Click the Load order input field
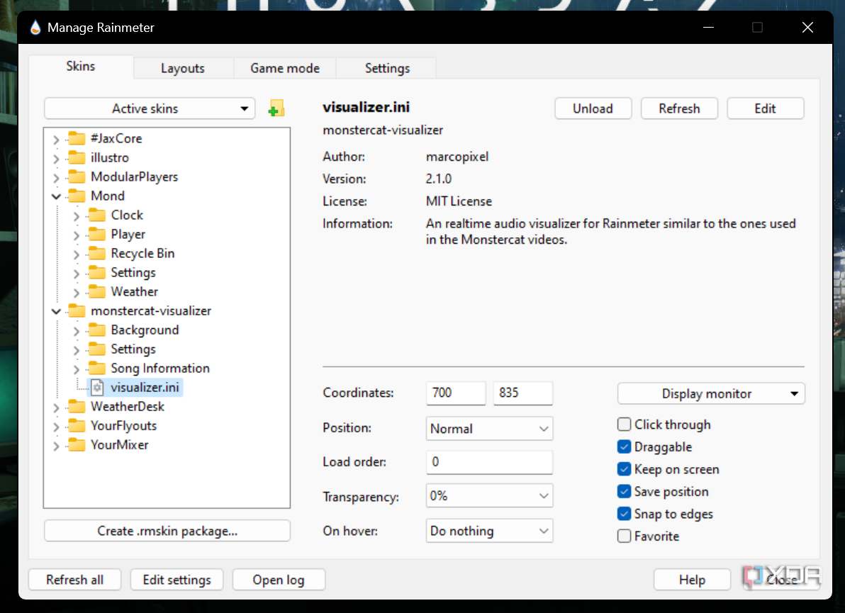 tap(489, 462)
